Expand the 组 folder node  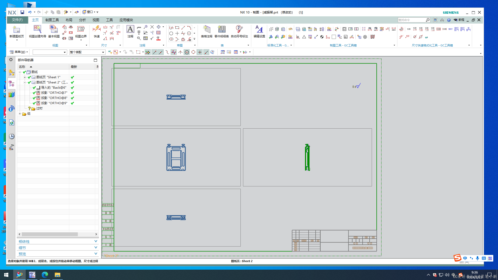point(20,114)
